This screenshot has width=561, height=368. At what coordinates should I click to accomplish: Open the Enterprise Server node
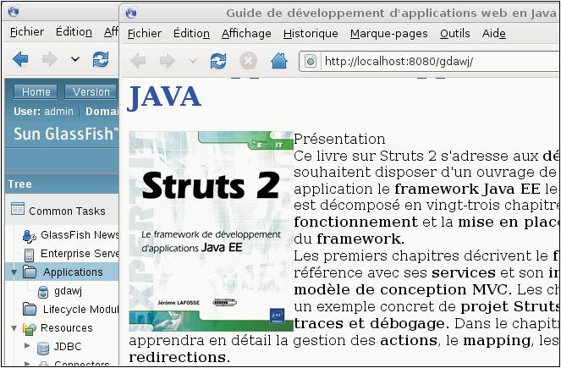coord(80,254)
